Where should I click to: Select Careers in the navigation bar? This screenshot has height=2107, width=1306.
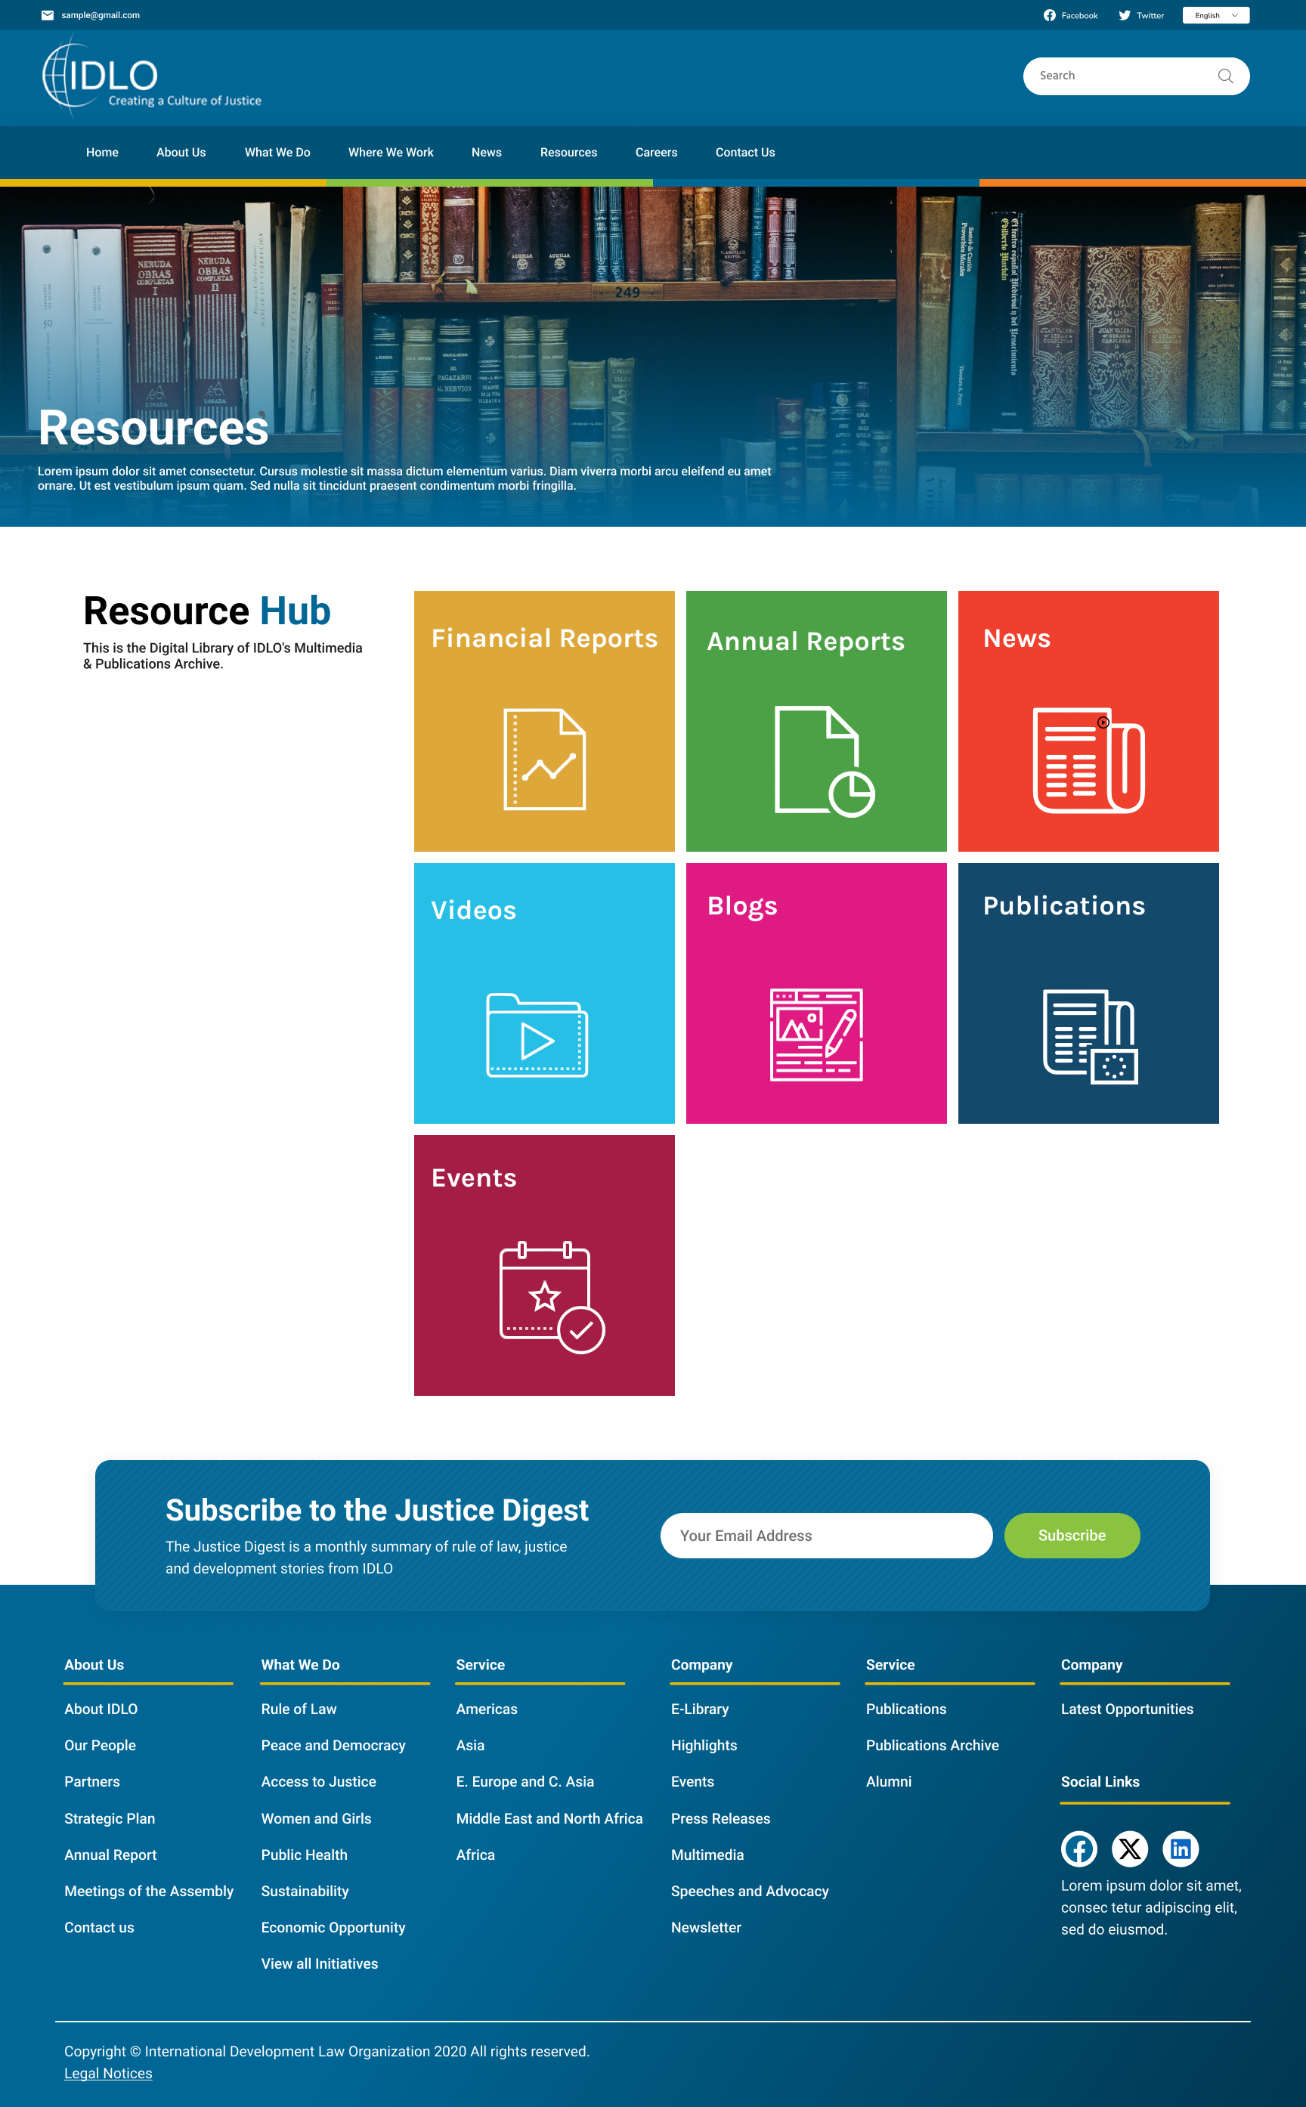click(655, 153)
